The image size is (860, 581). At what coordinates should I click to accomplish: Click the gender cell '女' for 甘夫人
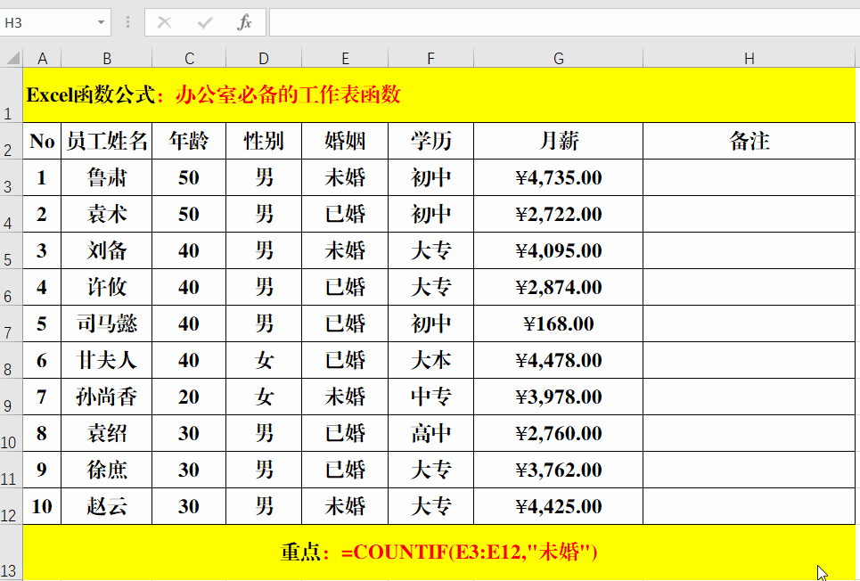264,360
